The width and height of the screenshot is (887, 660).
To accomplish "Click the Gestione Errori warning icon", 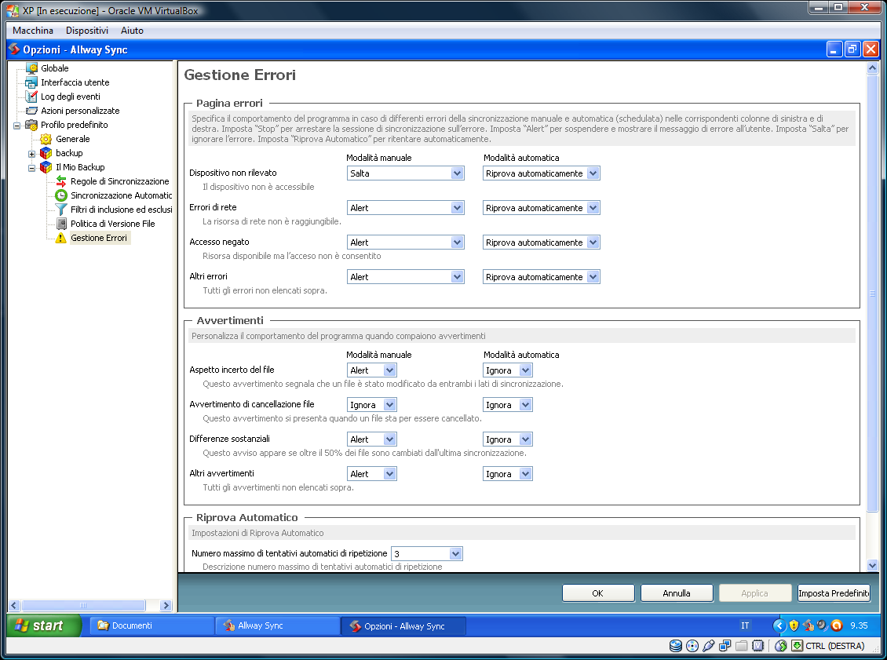I will (61, 238).
